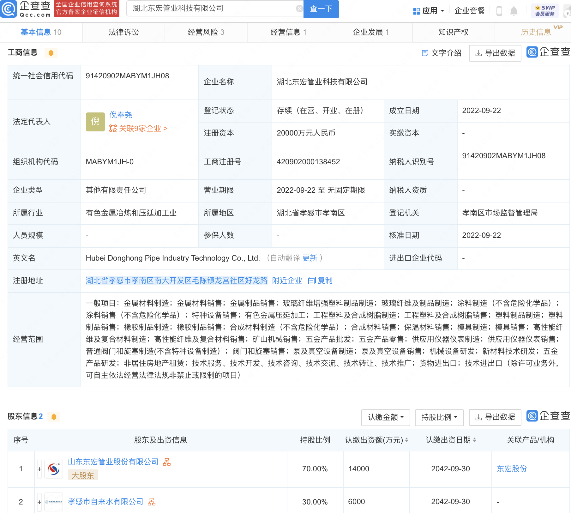Image resolution: width=571 pixels, height=513 pixels.
Task: Select organization code MABYM1JH-0
Action: click(110, 162)
